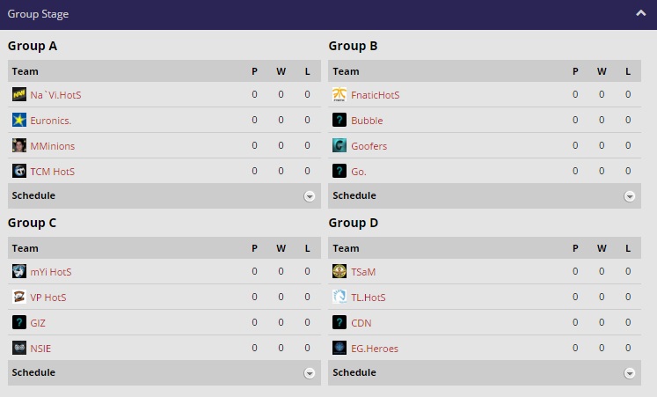This screenshot has height=397, width=657.
Task: Click the mYi HotS team logo
Action: (x=19, y=272)
